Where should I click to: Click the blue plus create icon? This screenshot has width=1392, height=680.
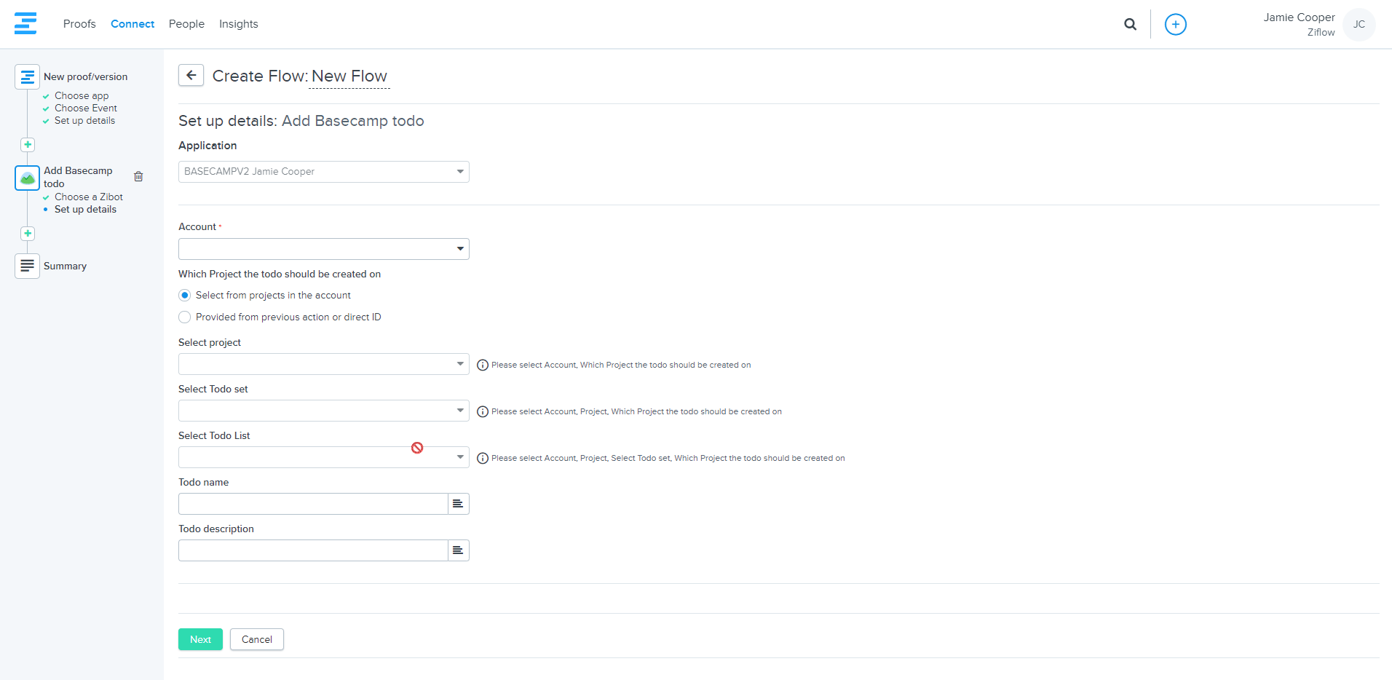(x=1175, y=24)
